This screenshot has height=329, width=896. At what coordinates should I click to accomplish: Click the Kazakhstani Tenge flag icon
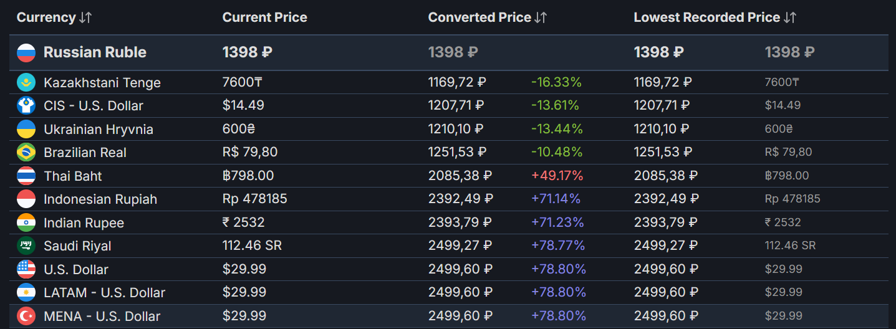(x=26, y=82)
